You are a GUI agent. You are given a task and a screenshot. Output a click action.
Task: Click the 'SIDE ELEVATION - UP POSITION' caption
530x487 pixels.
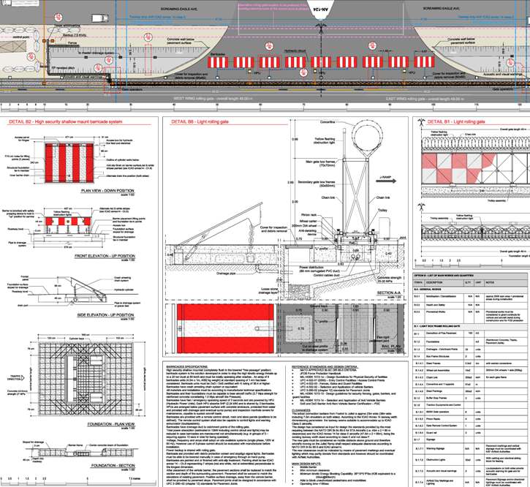tap(106, 315)
